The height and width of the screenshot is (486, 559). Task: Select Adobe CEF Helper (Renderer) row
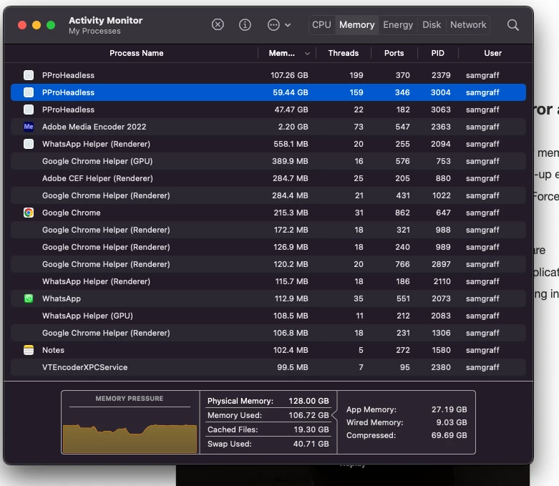268,178
